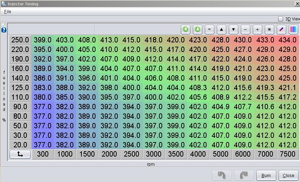
Task: Select the 80.0 fuel load row header
Action: click(x=20, y=116)
